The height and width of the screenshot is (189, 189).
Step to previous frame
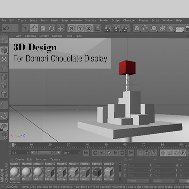tap(102, 153)
